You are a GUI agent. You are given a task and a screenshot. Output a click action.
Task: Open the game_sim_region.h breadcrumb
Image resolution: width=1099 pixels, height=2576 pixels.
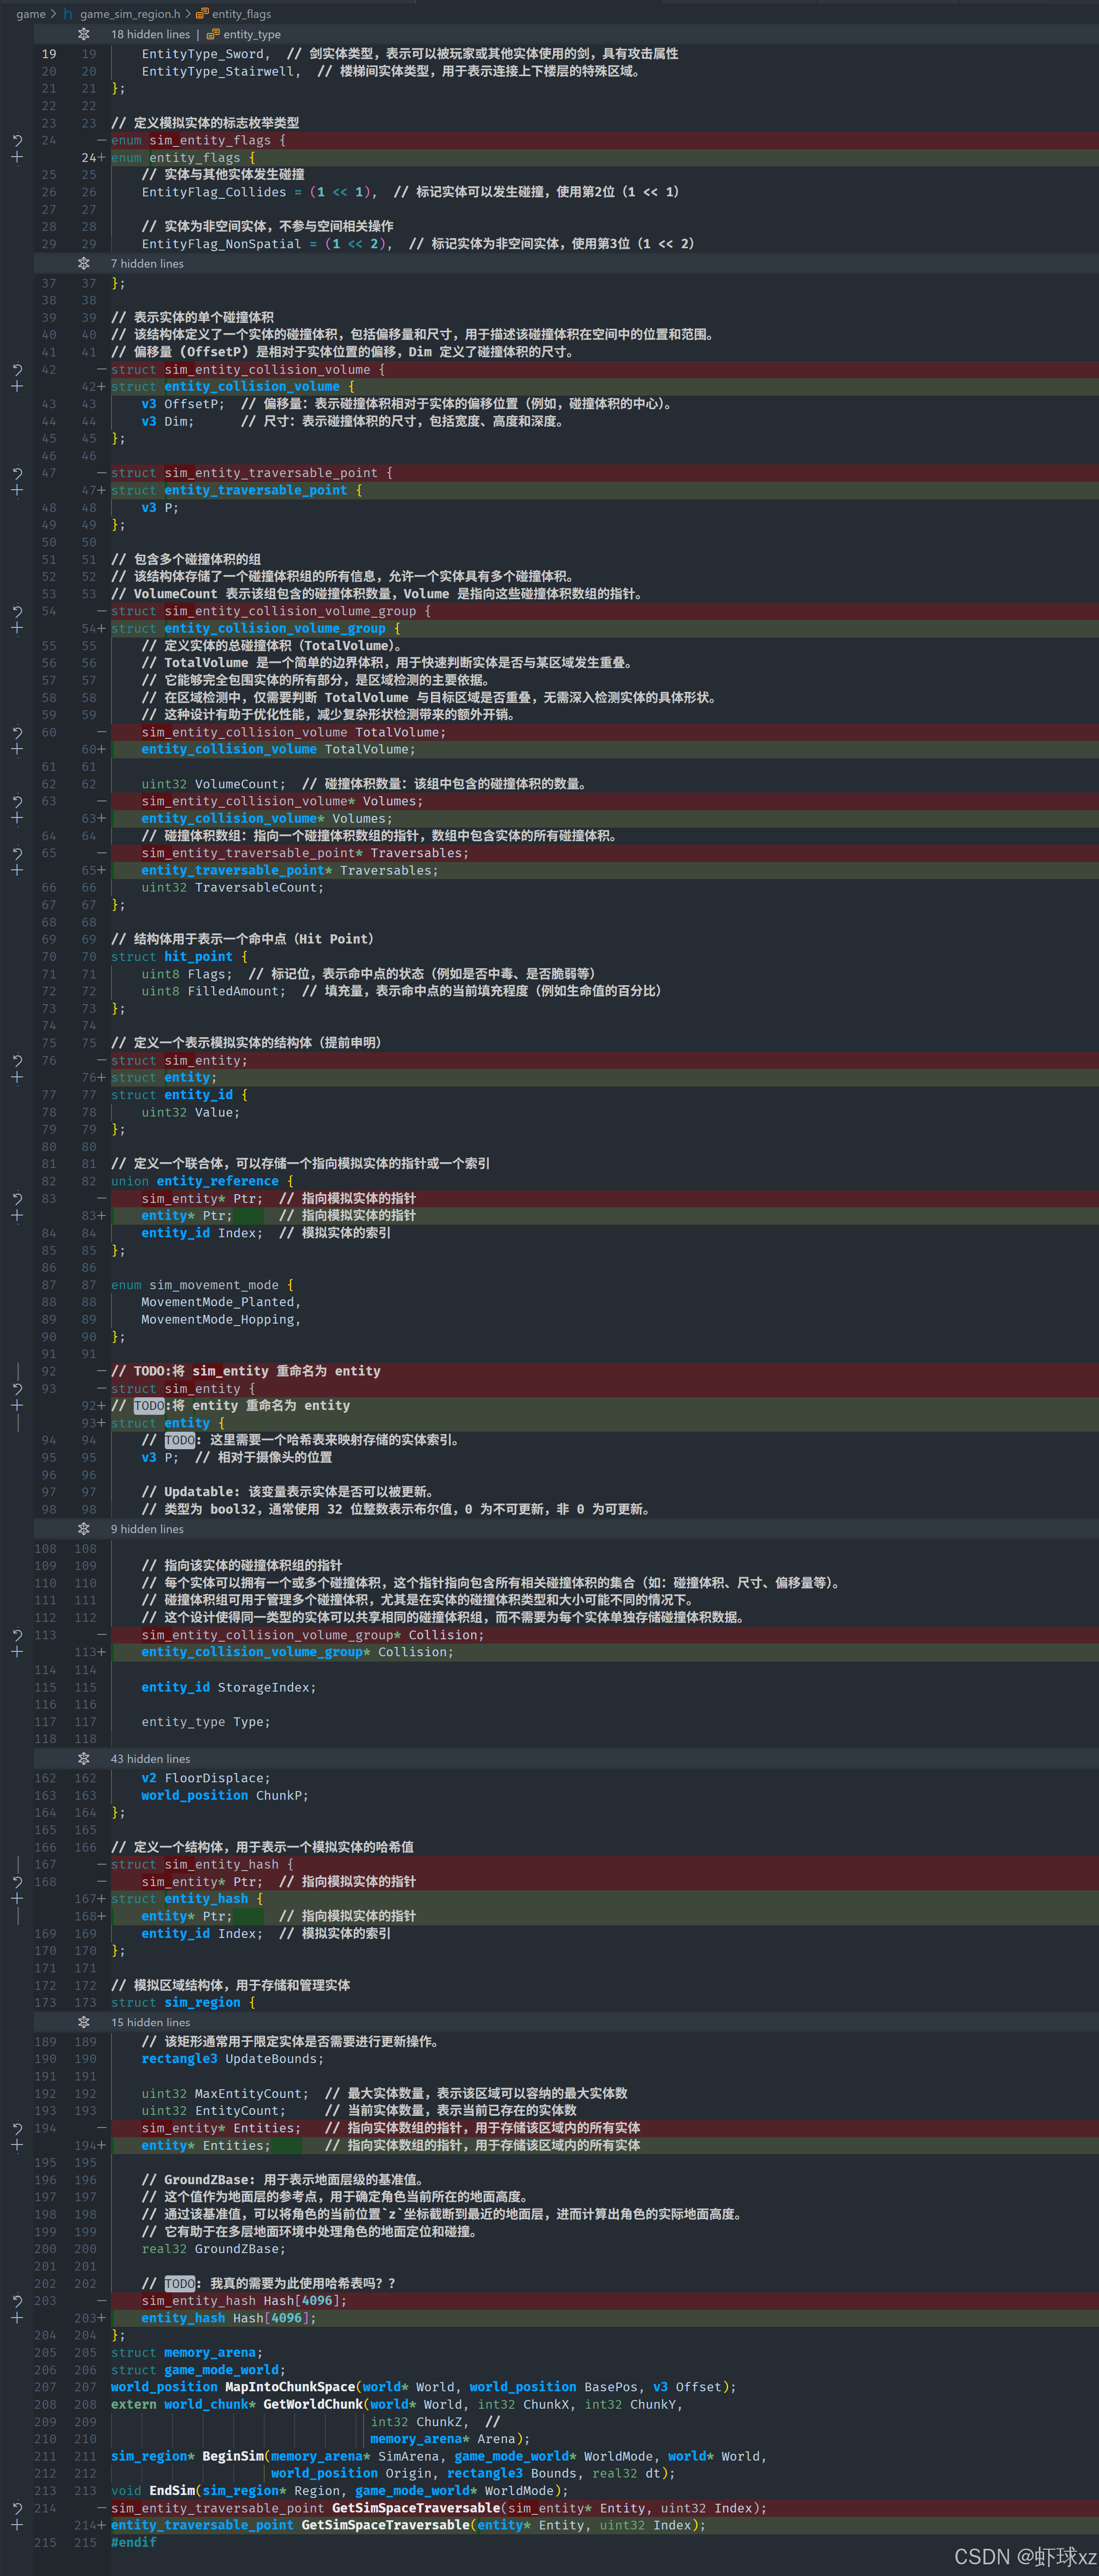click(129, 14)
